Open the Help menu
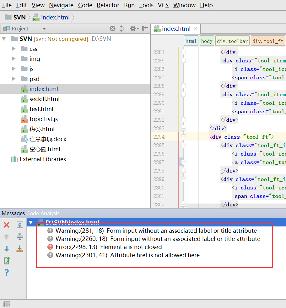286x308 pixels. click(x=206, y=5)
